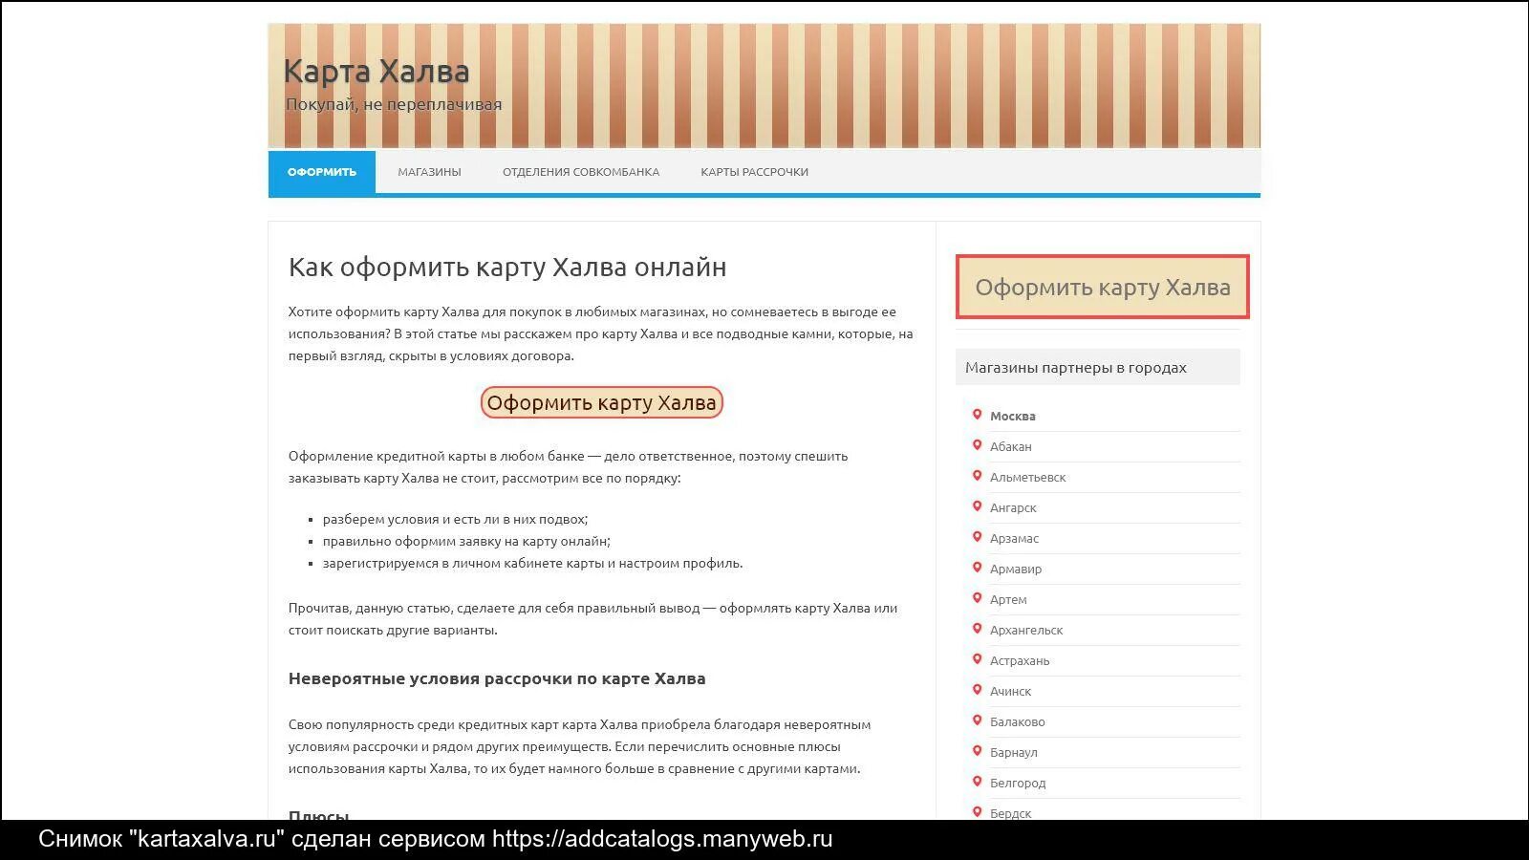The height and width of the screenshot is (860, 1529).
Task: Choose the Барнаул city link
Action: 1014,753
